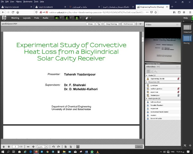This screenshot has width=193, height=154.
Task: Select Hojjatollah in Participants list
Action: coord(163,108)
